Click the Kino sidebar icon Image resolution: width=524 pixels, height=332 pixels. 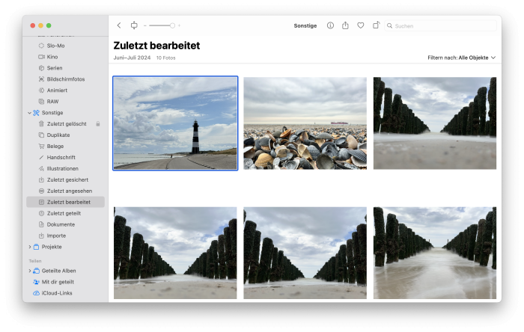pos(41,57)
